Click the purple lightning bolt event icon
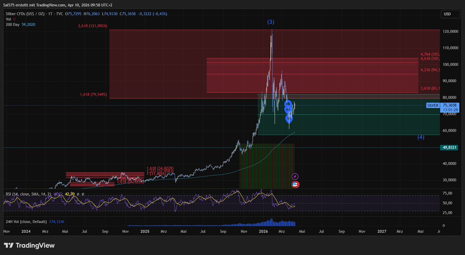Viewport: 465px width, 255px height. click(x=295, y=176)
